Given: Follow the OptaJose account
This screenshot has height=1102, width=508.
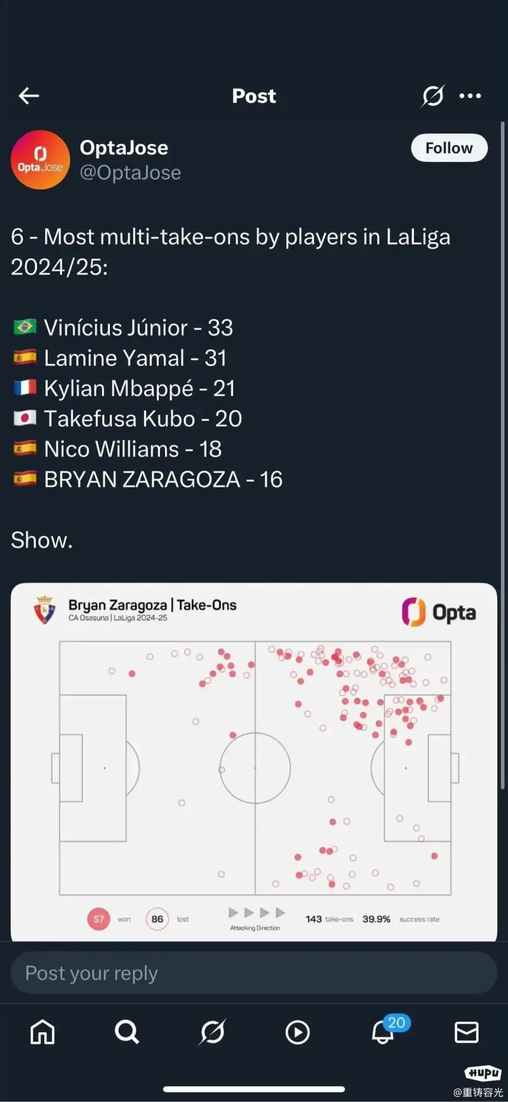Looking at the screenshot, I should pos(449,148).
